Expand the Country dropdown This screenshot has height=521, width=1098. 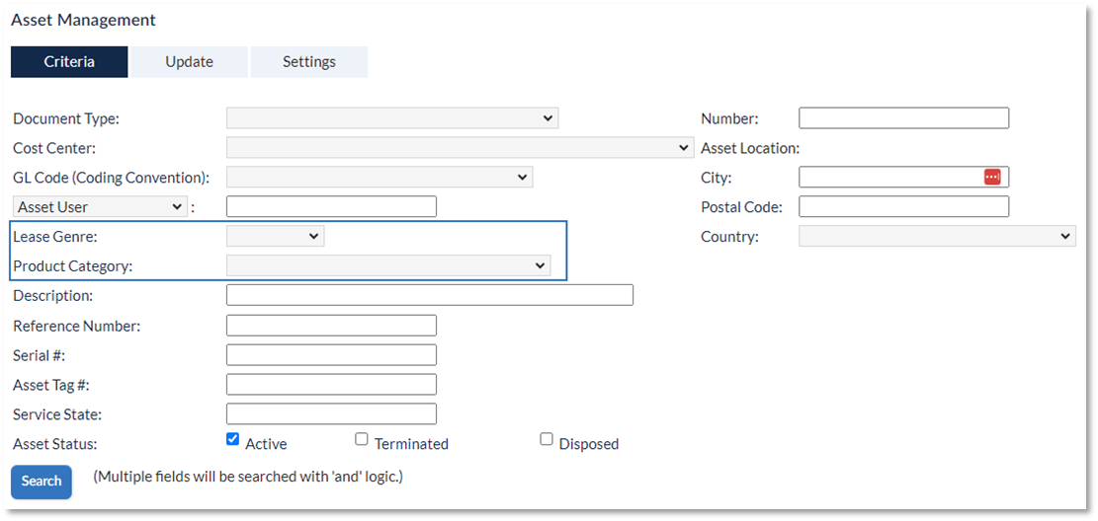click(938, 237)
